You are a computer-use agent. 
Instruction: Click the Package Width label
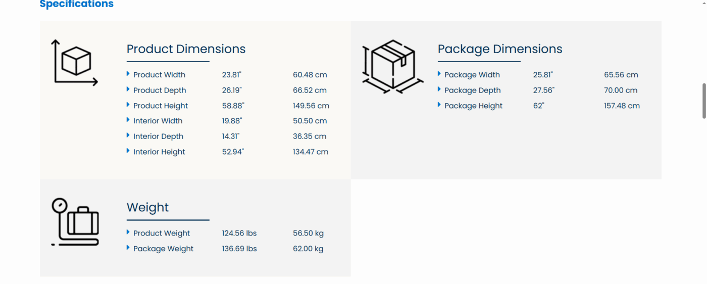(x=472, y=75)
